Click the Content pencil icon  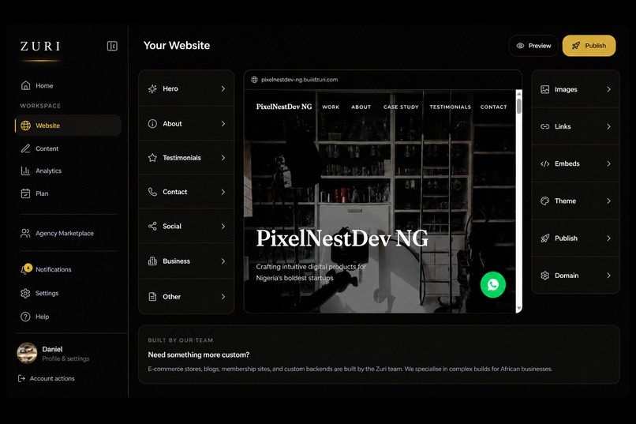(x=25, y=148)
